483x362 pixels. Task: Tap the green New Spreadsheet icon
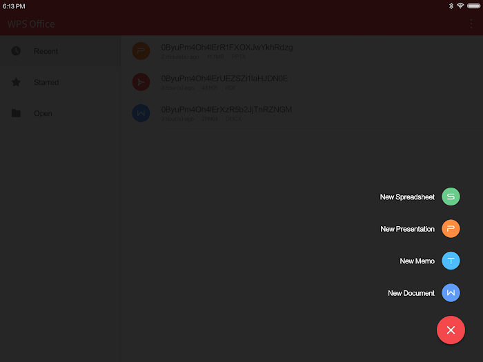click(x=451, y=197)
